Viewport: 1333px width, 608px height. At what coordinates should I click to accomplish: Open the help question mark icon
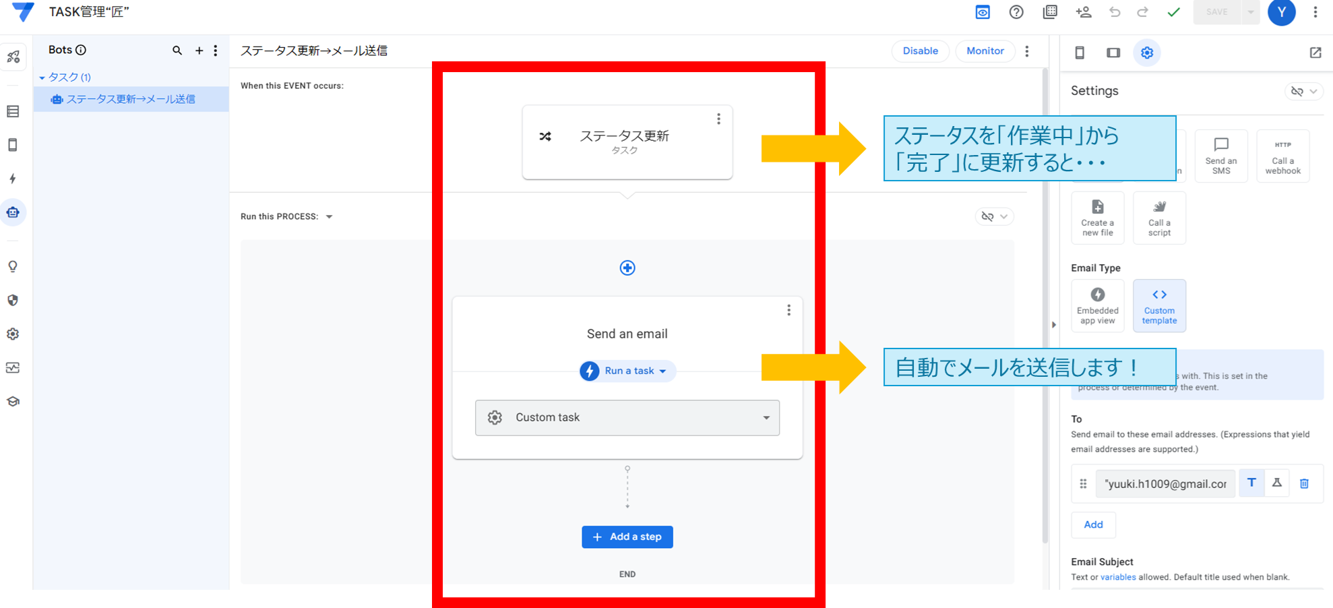[1016, 12]
